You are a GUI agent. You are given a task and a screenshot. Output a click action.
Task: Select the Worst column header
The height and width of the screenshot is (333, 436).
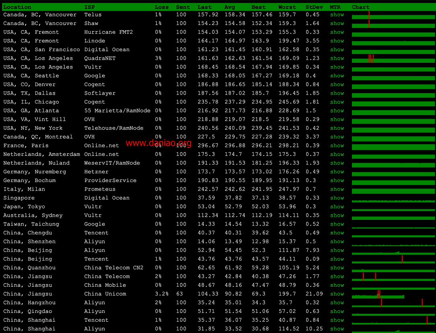tap(287, 7)
